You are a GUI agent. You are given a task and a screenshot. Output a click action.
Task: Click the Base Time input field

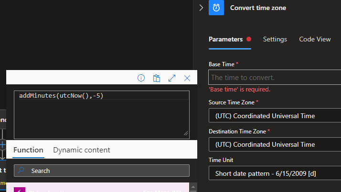[x=275, y=77]
